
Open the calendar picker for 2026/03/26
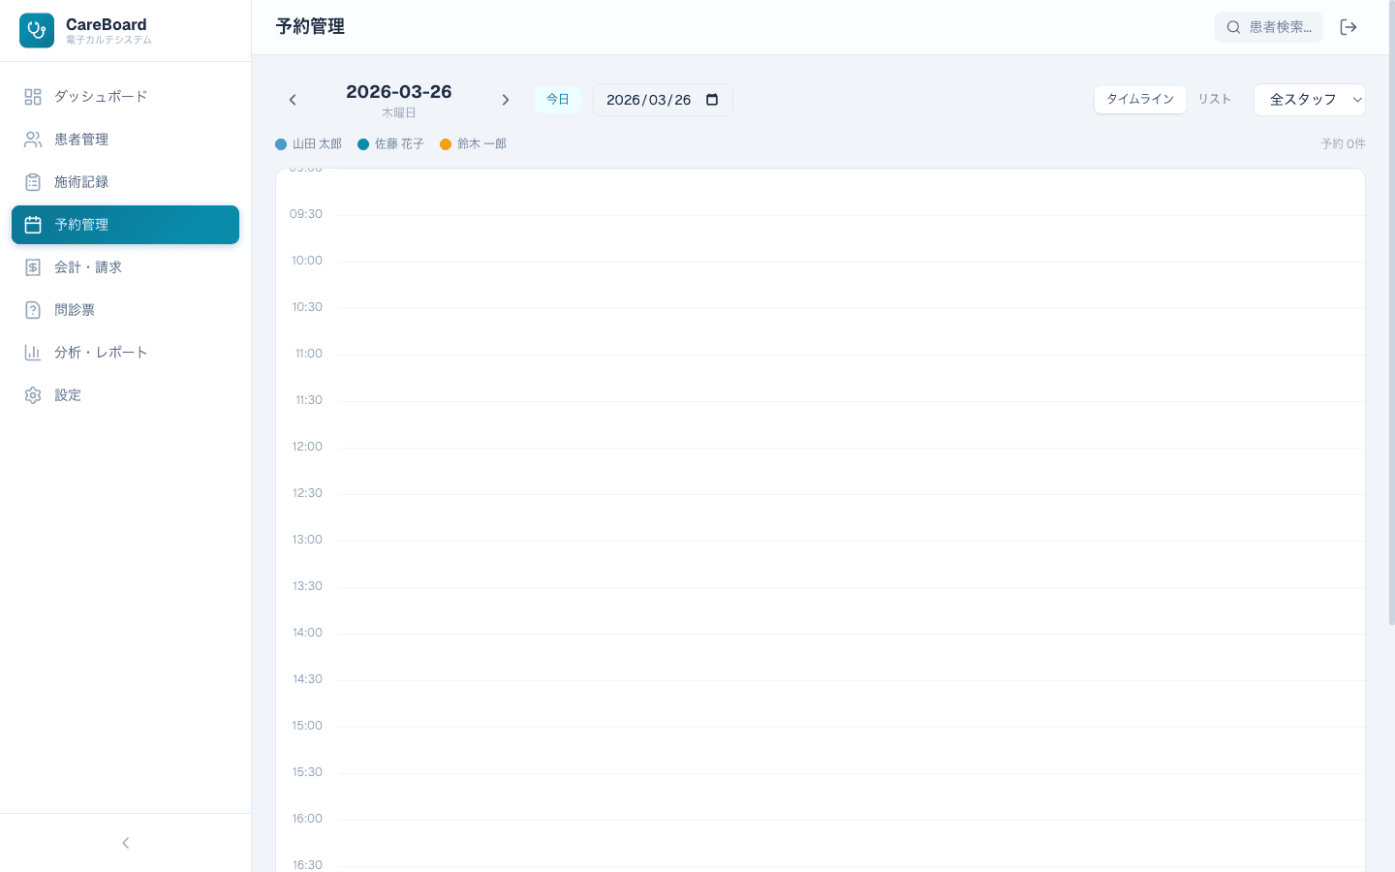712,99
